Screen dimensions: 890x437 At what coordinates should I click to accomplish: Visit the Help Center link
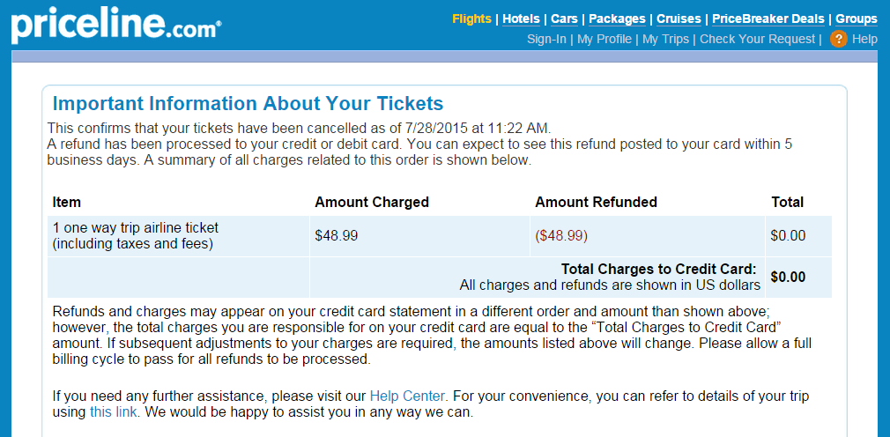click(x=407, y=396)
